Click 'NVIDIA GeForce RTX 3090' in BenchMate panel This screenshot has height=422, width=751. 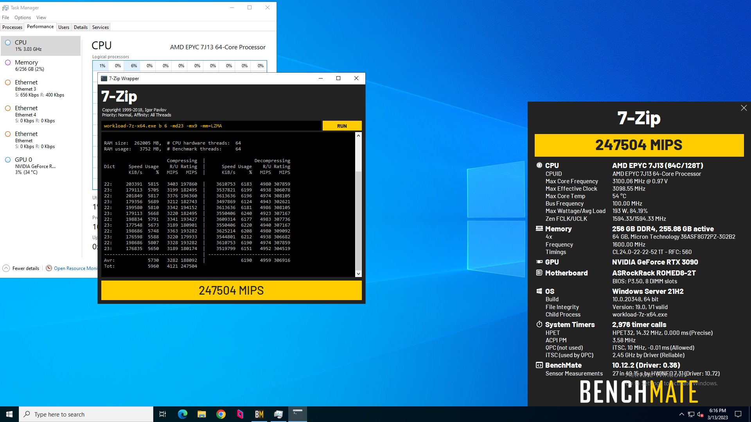(x=655, y=262)
